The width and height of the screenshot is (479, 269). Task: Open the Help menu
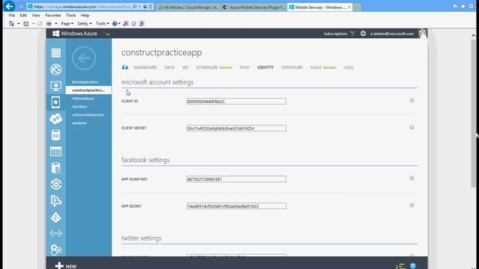pos(85,15)
